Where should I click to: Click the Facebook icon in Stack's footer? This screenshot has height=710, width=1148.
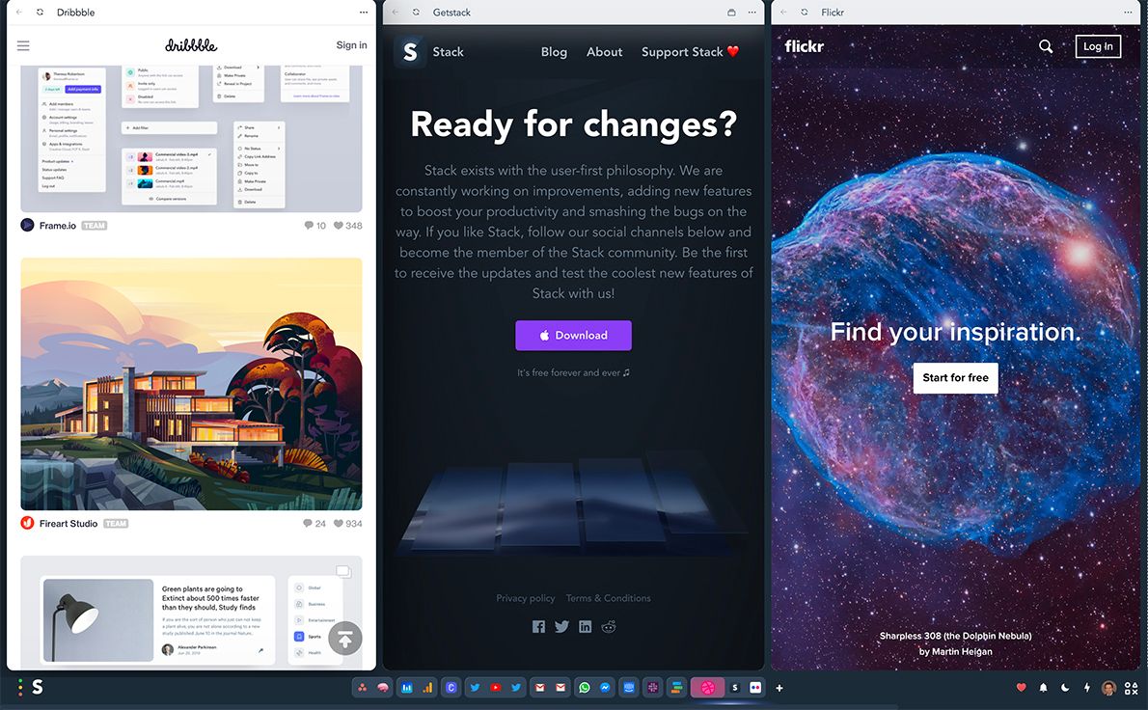538,626
